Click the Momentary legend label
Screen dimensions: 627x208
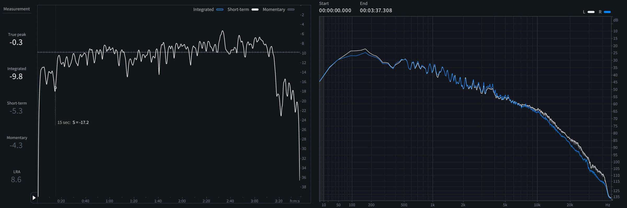pos(274,9)
